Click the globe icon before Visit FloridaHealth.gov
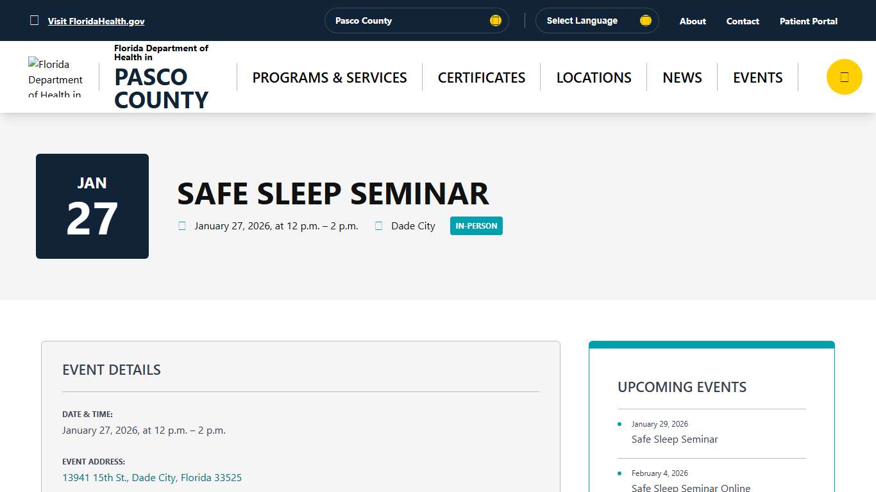The height and width of the screenshot is (492, 876). pos(35,20)
